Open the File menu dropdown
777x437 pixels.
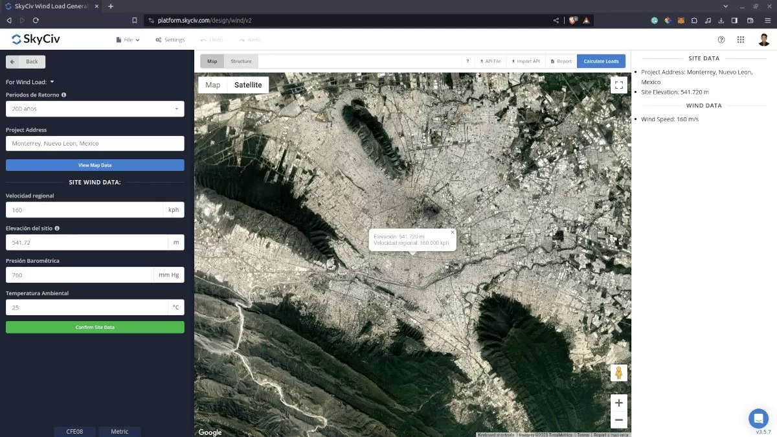pyautogui.click(x=128, y=39)
